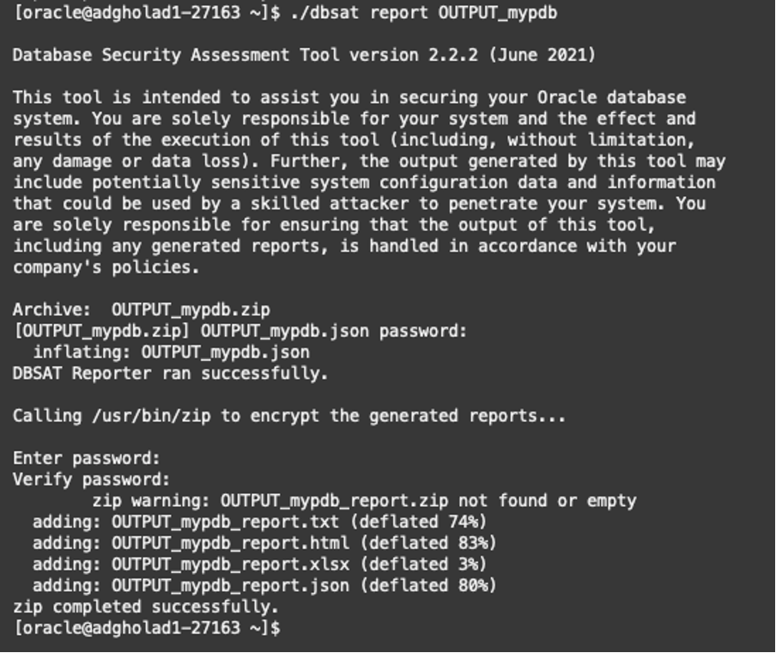Click the OUTPUT_mypdb.json password prompt line
The image size is (776, 653).
click(x=239, y=332)
